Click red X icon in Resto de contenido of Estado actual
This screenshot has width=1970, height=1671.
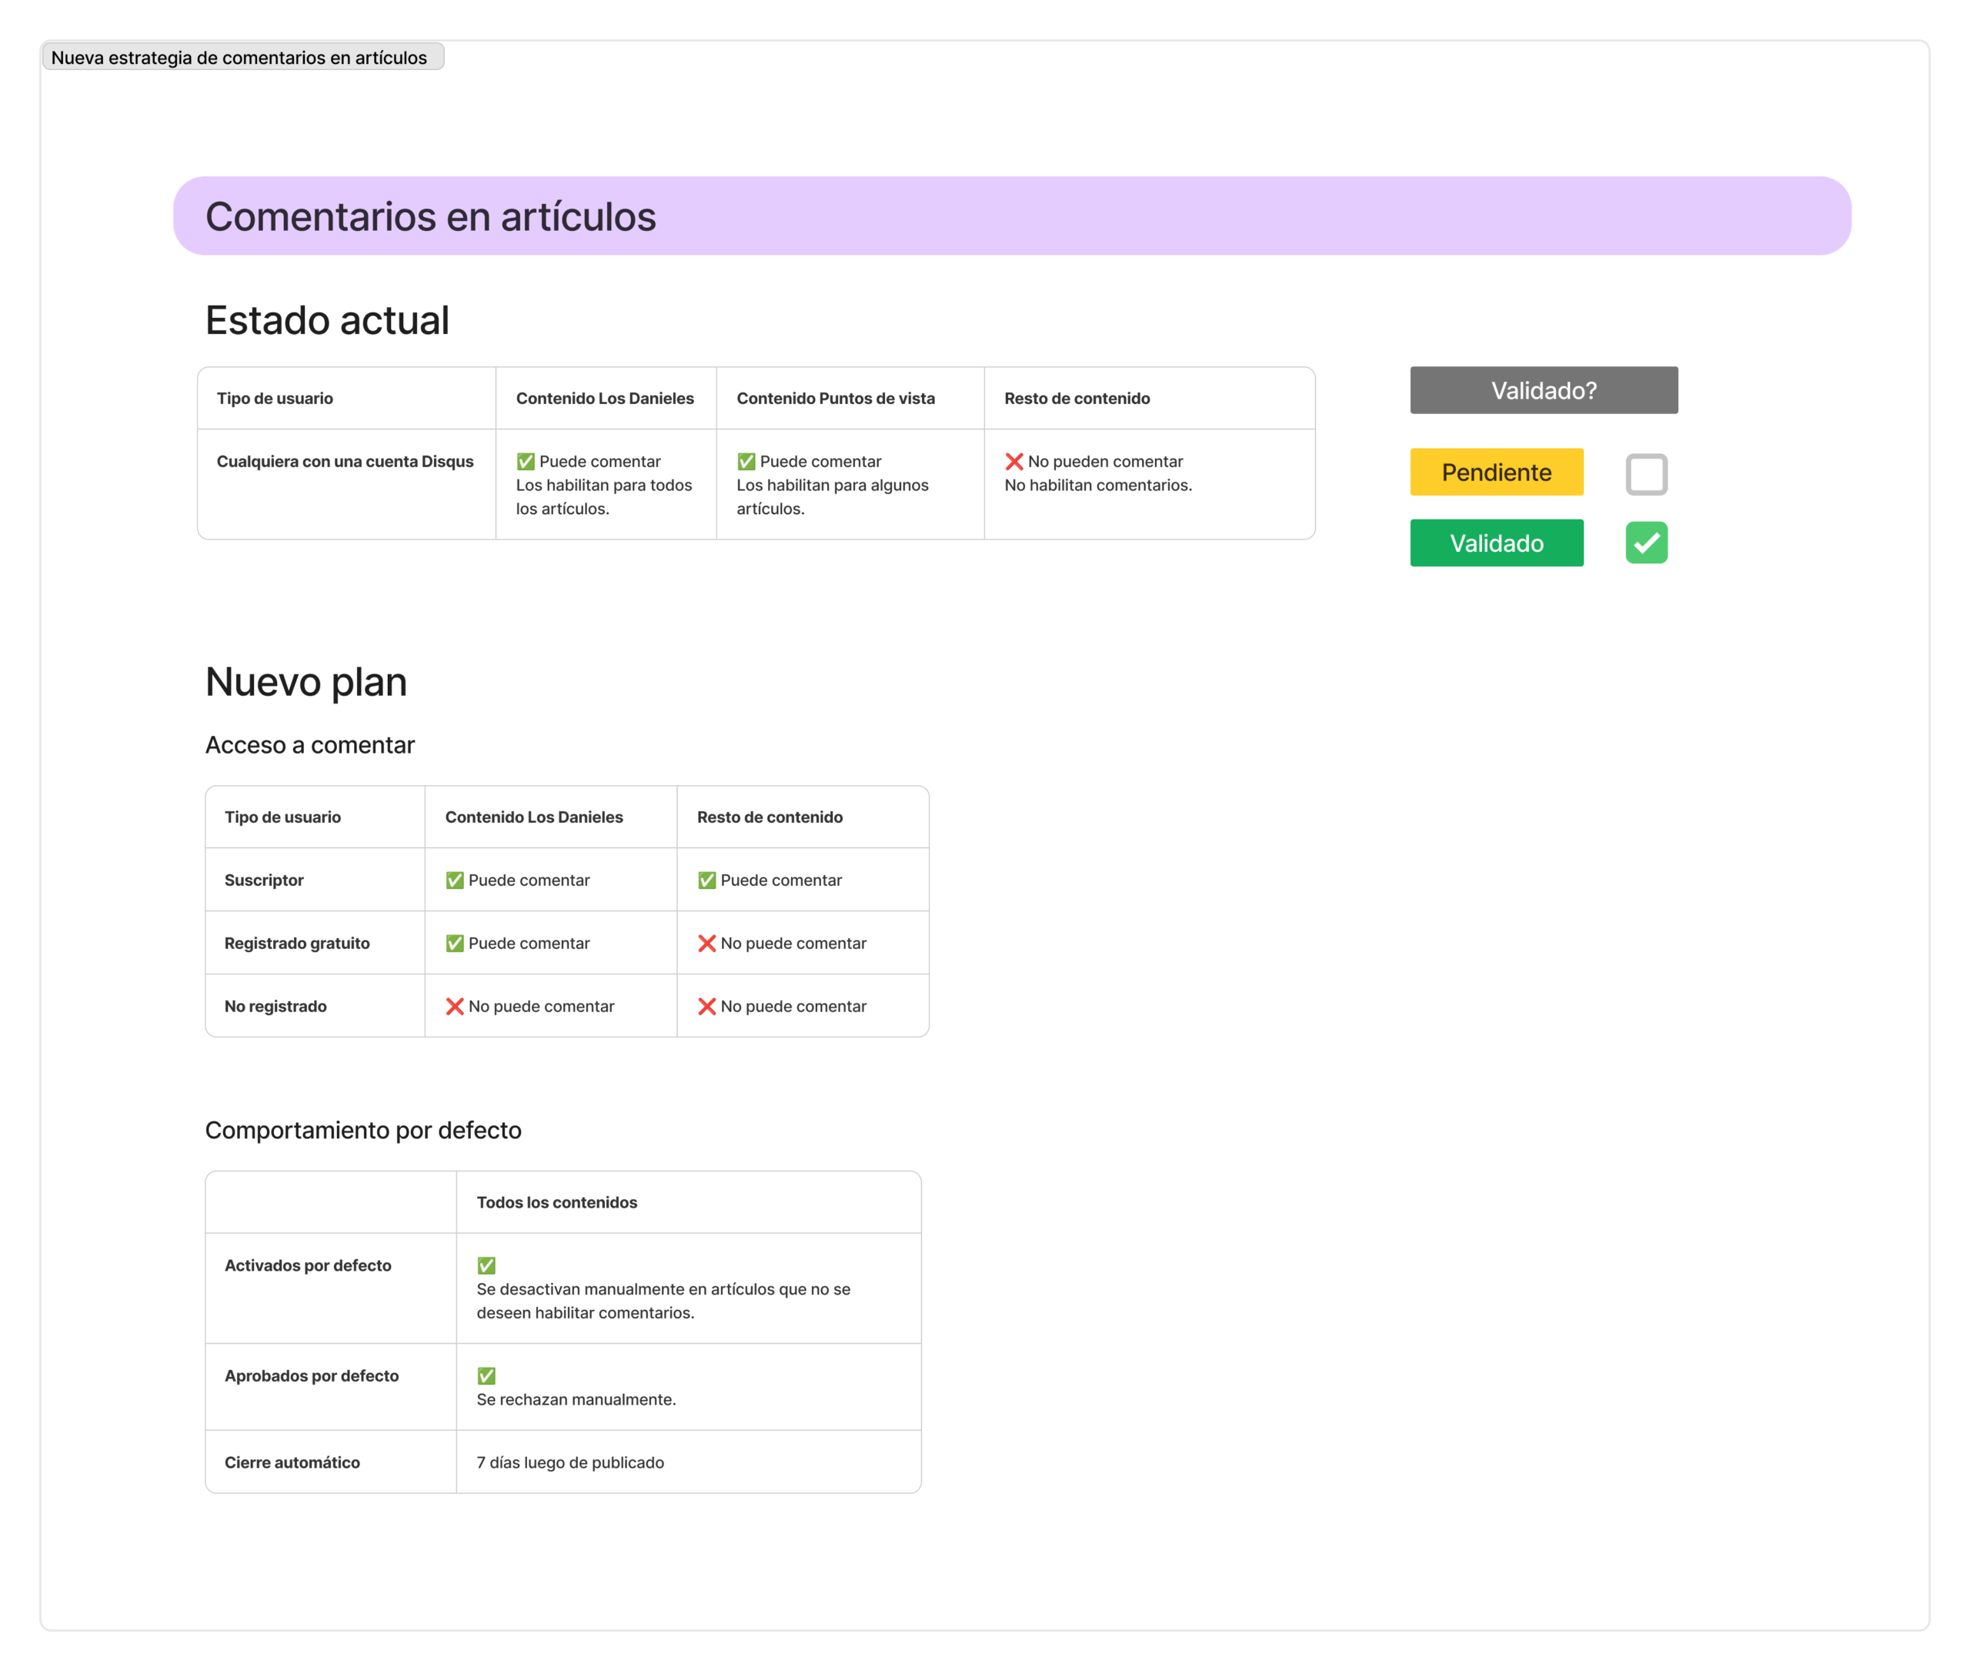pyautogui.click(x=1013, y=461)
